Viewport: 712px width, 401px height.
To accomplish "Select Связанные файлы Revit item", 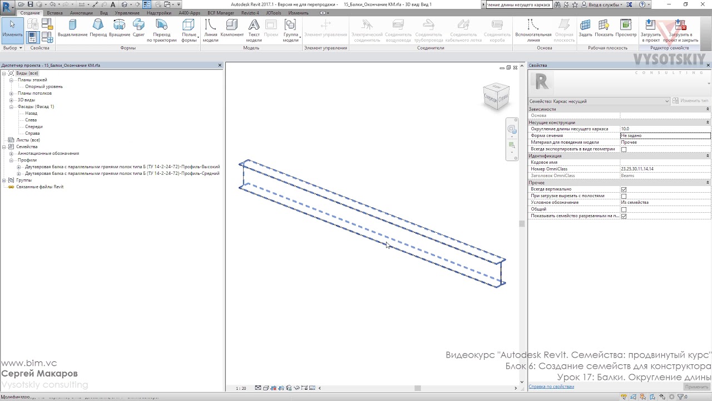I will click(39, 187).
